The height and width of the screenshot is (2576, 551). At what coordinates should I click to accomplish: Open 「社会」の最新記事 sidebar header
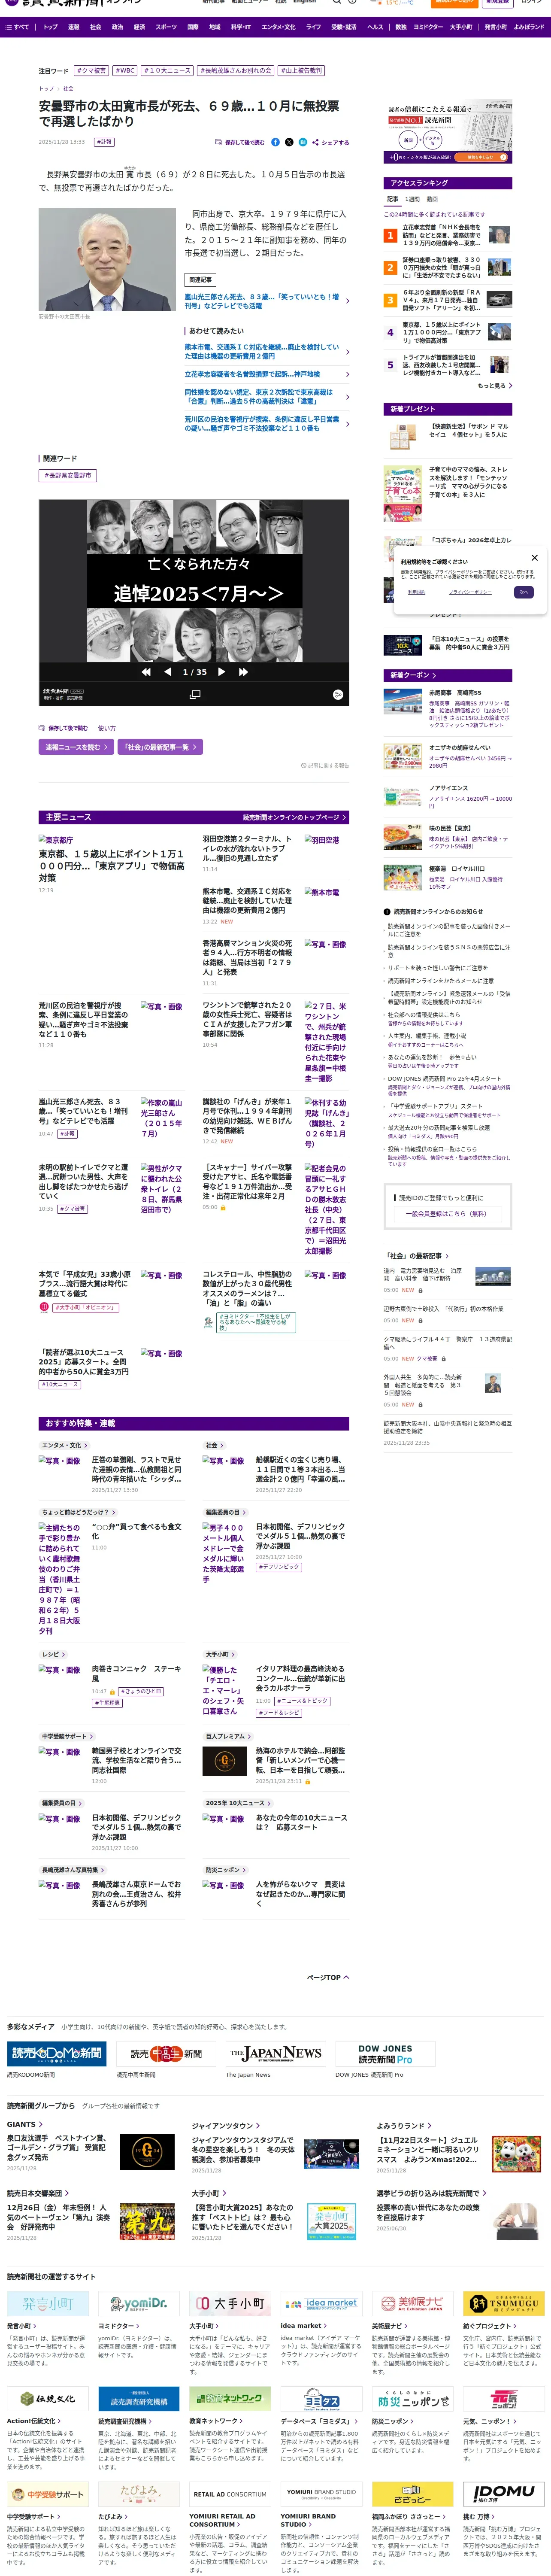(417, 1255)
